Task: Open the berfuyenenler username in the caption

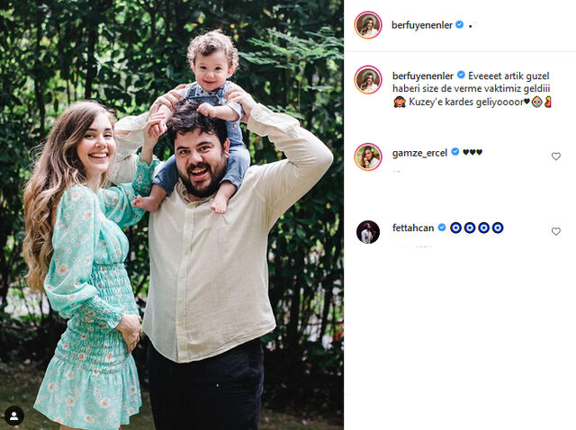Action: (423, 76)
